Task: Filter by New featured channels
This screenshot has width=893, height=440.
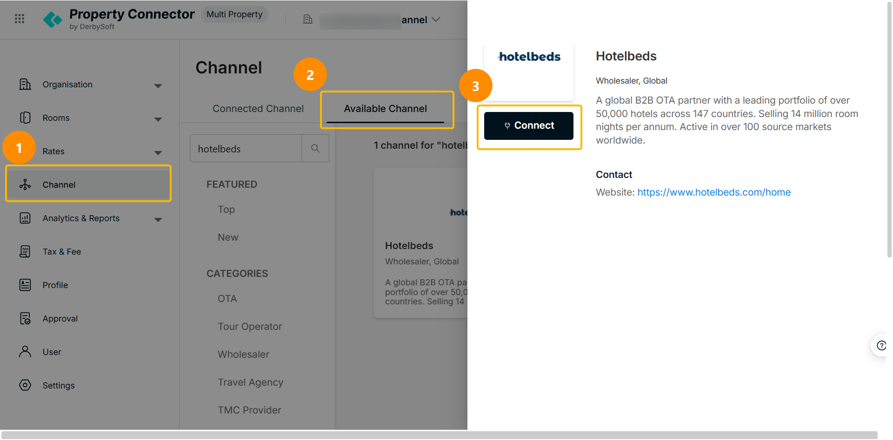Action: coord(228,237)
